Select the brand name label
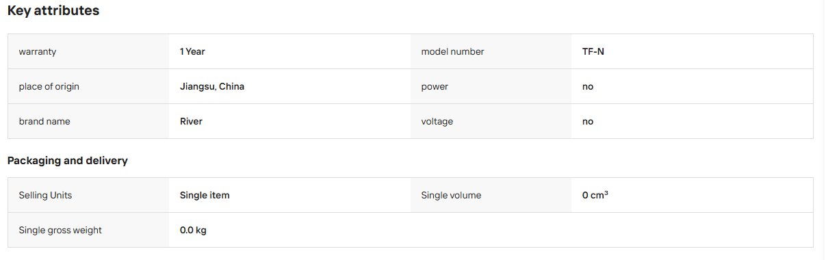This screenshot has width=826, height=260. [44, 122]
